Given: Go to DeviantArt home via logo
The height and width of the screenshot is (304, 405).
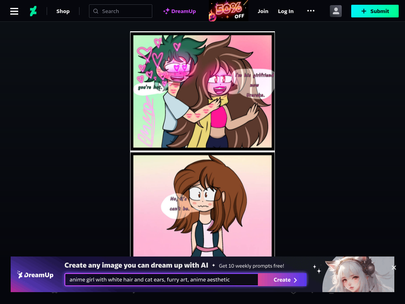Looking at the screenshot, I should [33, 11].
